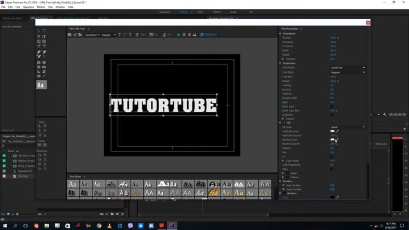
Task: Select the horizontal Type tool
Action: coord(38,37)
